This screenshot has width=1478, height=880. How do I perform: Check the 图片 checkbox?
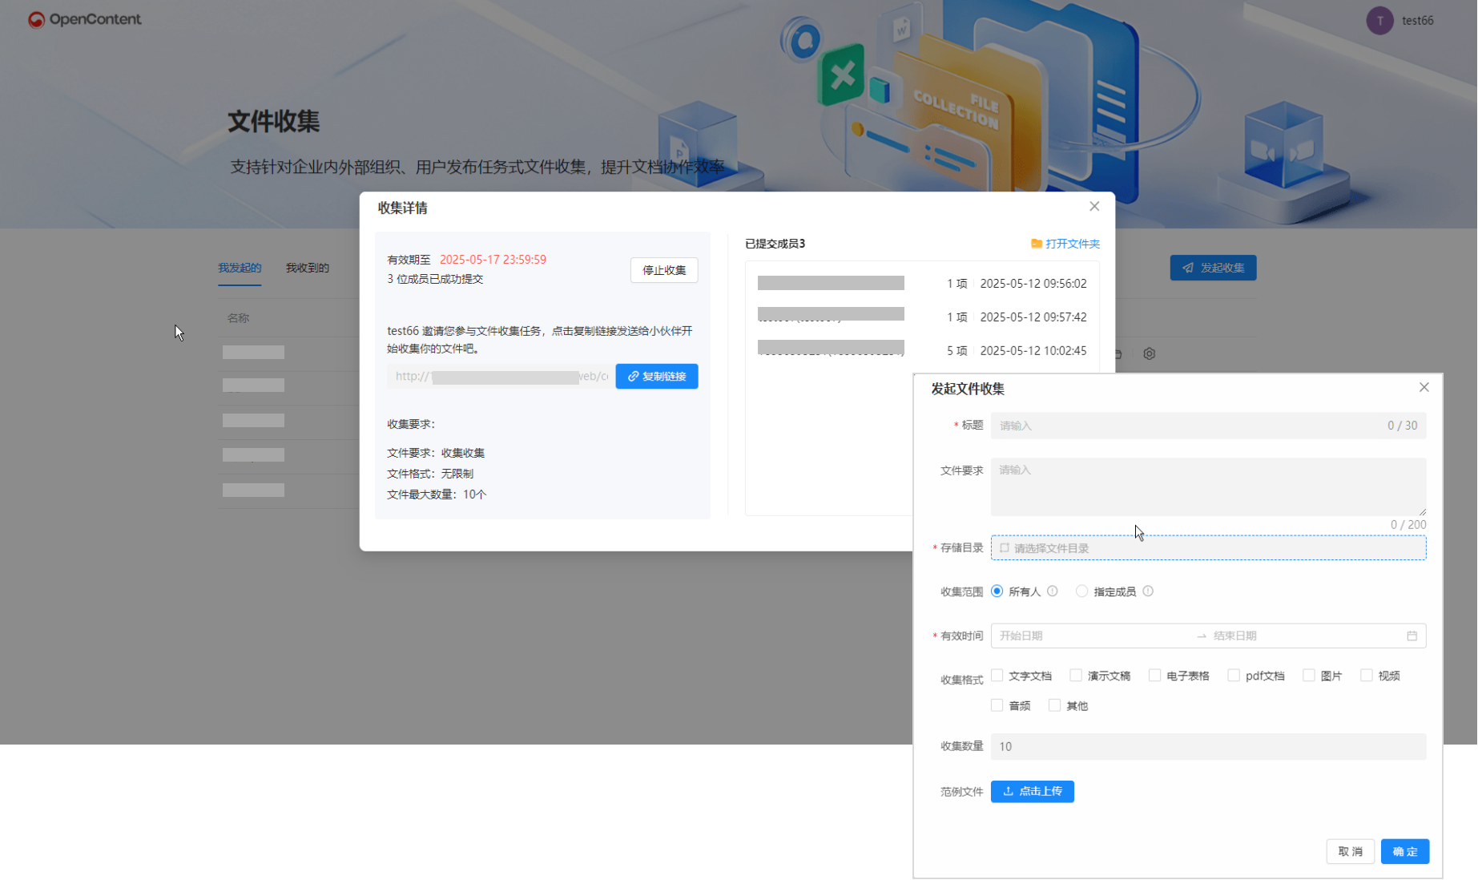click(1308, 676)
